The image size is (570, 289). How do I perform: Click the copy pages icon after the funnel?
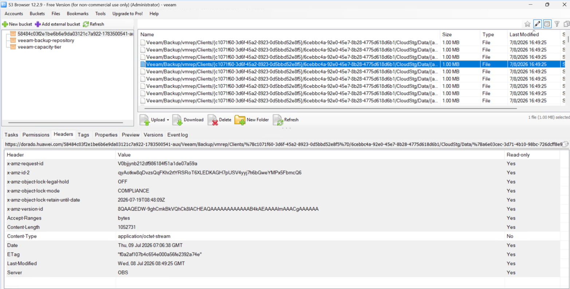[x=566, y=24]
